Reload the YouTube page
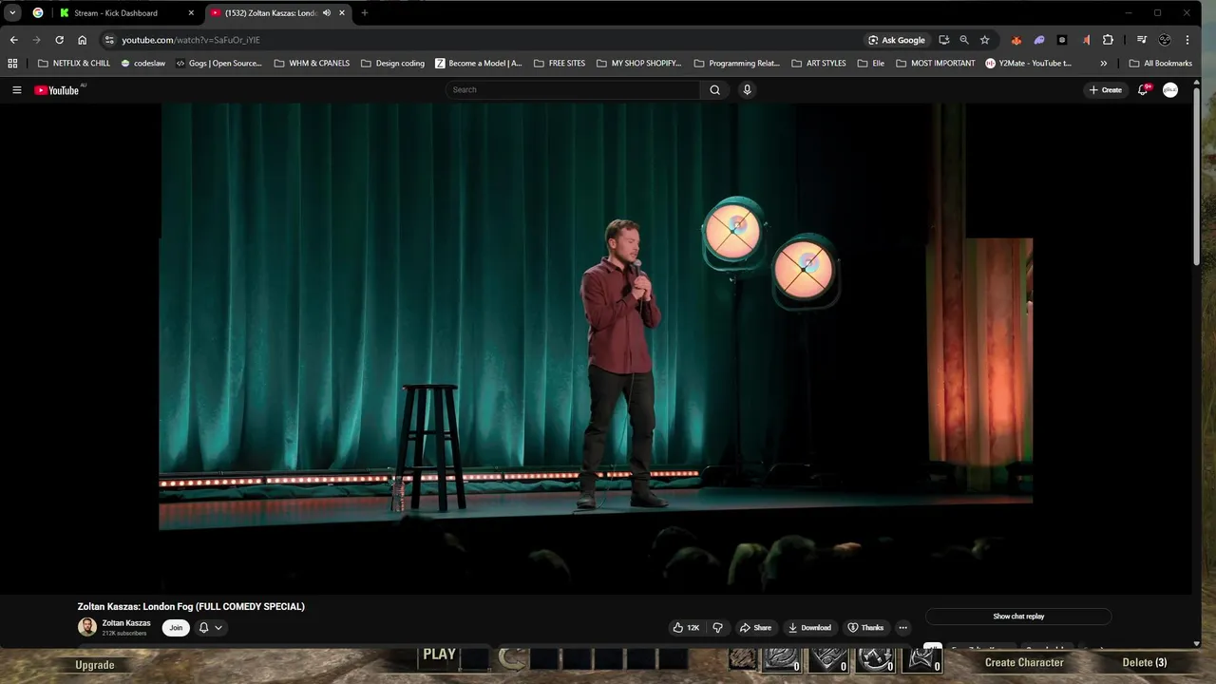 pyautogui.click(x=59, y=40)
